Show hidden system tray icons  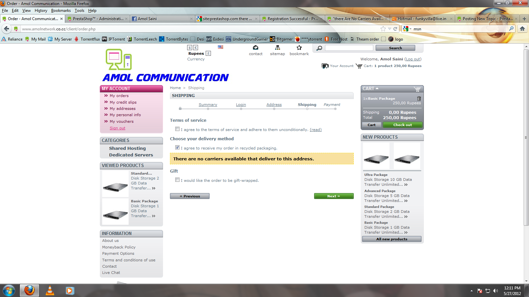point(471,291)
